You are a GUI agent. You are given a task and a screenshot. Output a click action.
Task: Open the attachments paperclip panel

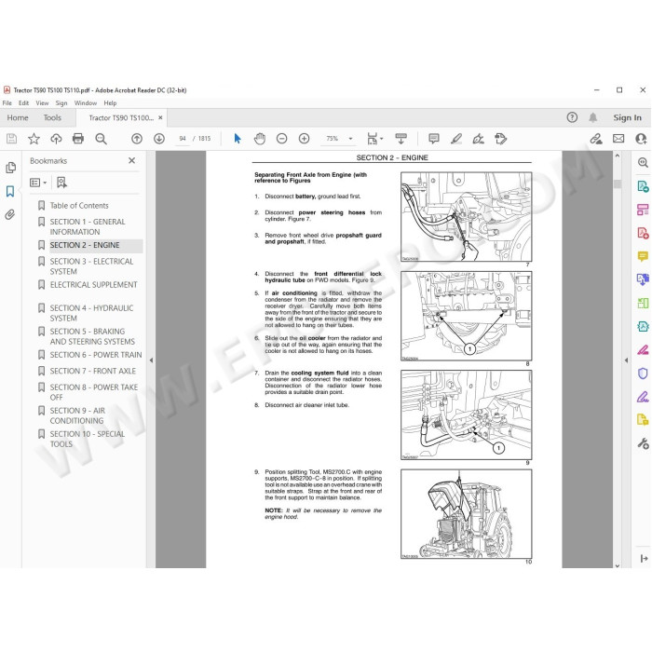click(x=10, y=214)
